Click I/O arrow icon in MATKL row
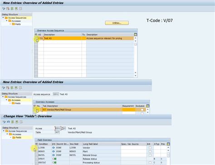Screen dimensions: 215x165 [x=54, y=155]
